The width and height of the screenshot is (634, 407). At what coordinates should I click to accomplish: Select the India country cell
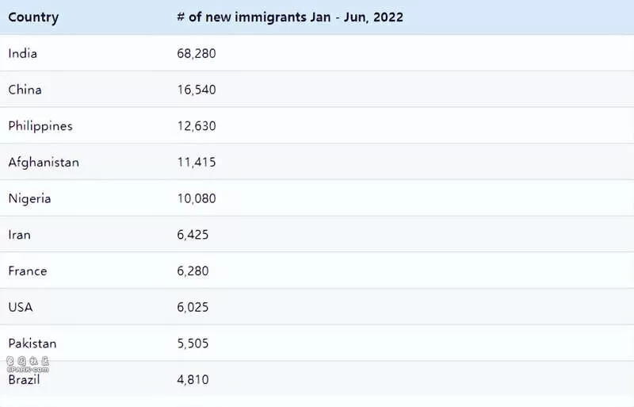(x=23, y=53)
